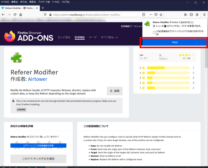Click the lock icon in the address bar
This screenshot has height=168, width=208.
(51, 14)
